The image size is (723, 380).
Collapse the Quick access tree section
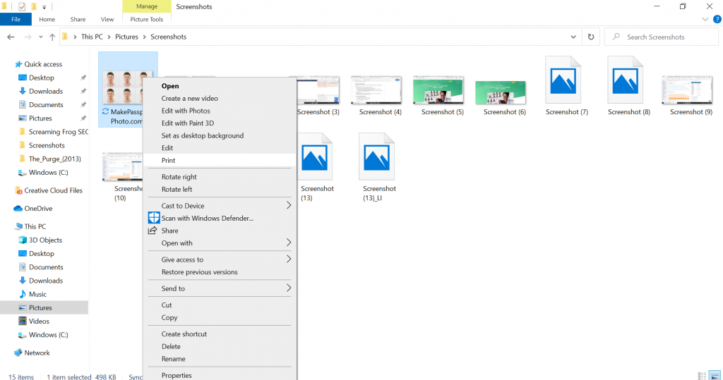click(8, 64)
